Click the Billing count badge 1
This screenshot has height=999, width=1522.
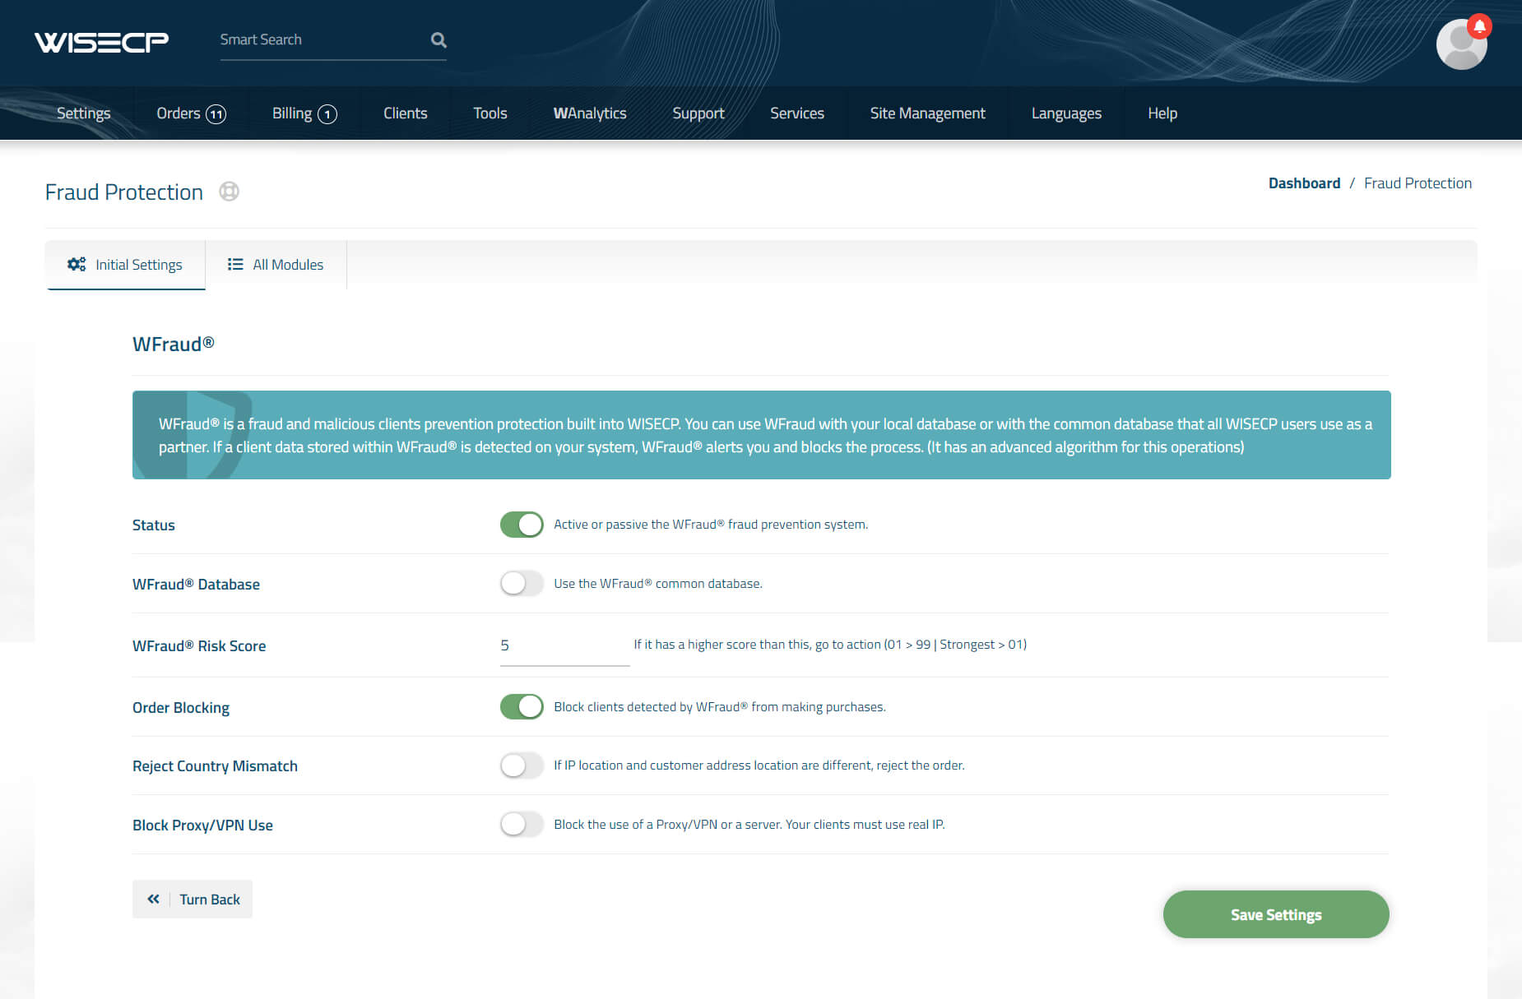click(x=327, y=114)
